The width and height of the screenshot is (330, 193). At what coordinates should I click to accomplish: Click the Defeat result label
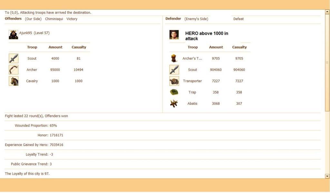(x=238, y=19)
